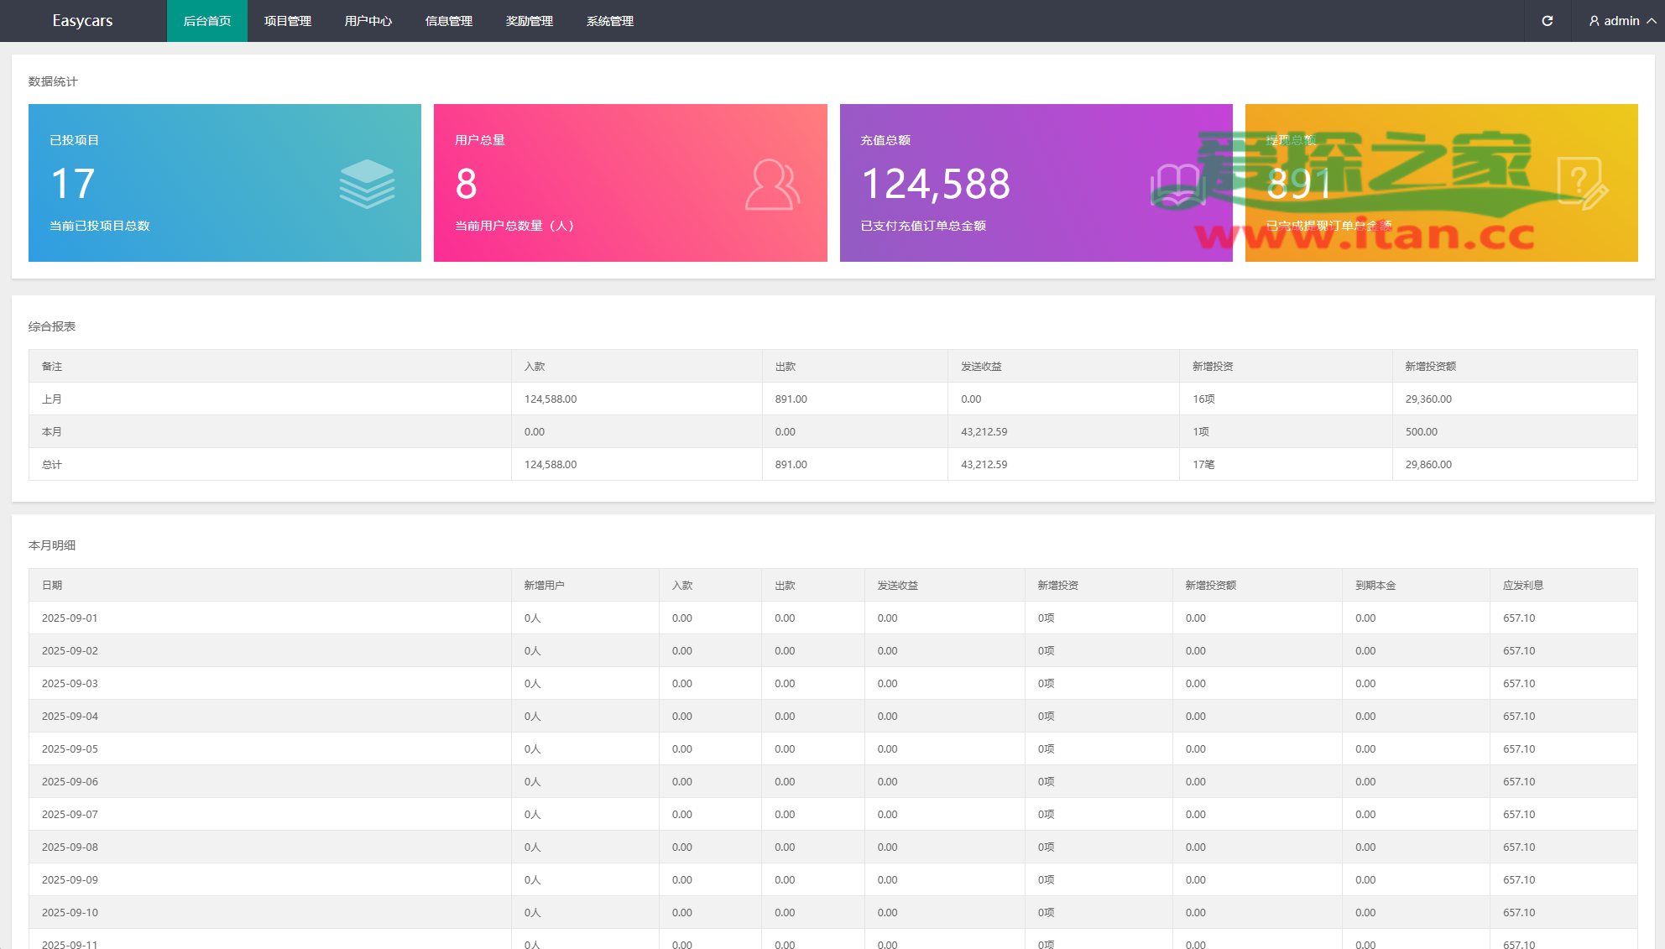Click the book icon on recharge card

1177,185
